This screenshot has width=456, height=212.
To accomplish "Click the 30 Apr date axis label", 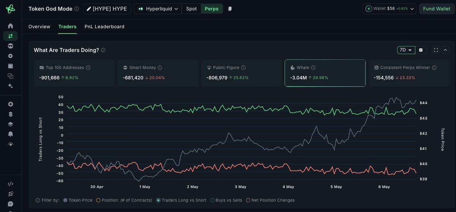I will click(97, 187).
